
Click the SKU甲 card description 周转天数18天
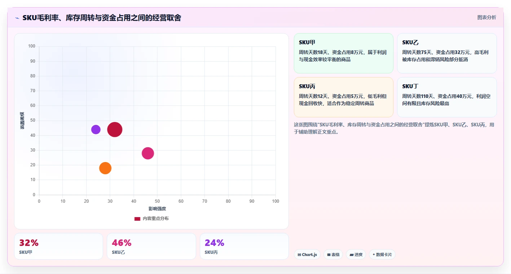[343, 56]
